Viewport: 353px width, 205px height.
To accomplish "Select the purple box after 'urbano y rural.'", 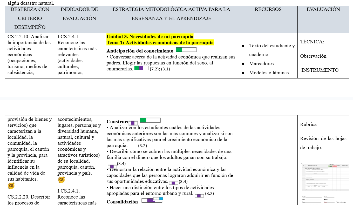I will (x=199, y=195).
